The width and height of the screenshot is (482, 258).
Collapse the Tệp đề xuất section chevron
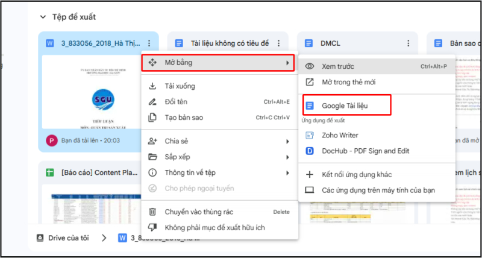coord(43,17)
